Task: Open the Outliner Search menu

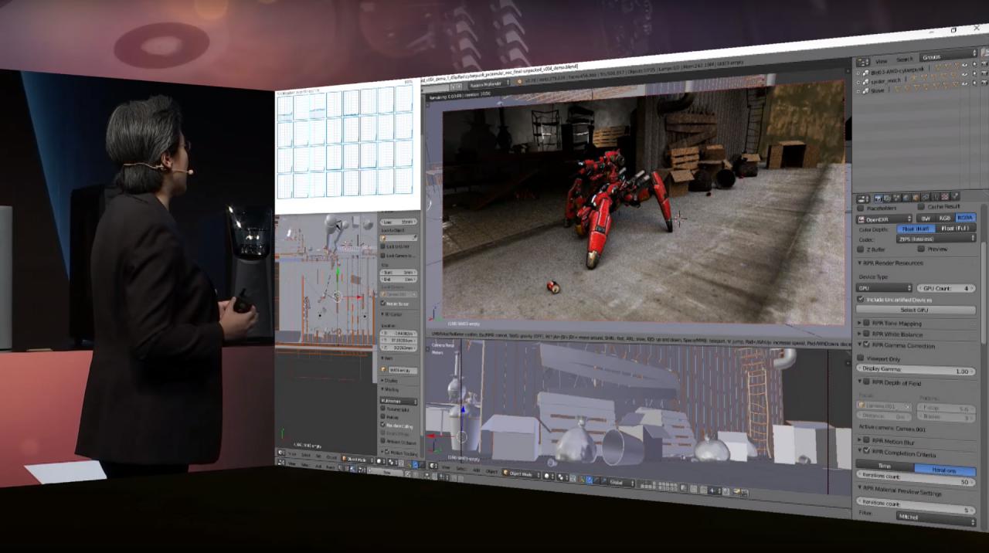Action: click(x=904, y=59)
